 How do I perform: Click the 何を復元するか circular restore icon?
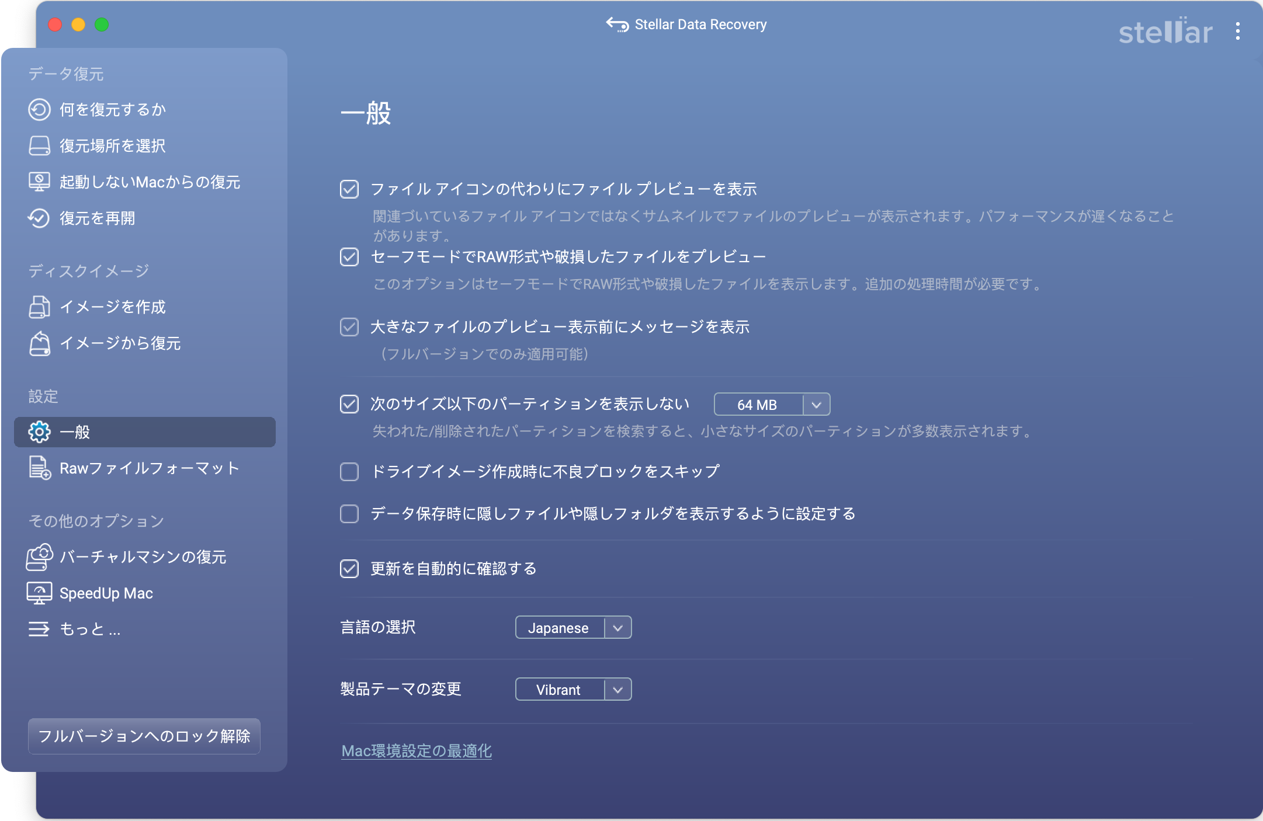[x=39, y=110]
